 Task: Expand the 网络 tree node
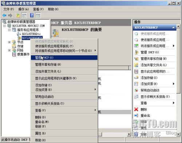pyautogui.click(x=9, y=50)
